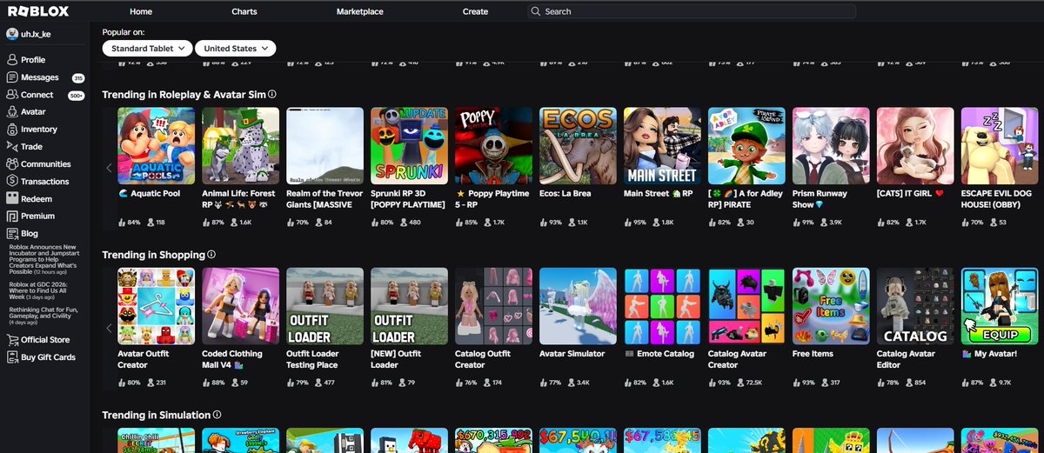This screenshot has height=453, width=1044.
Task: Open Coded Clothing Mall V4 thumbnail
Action: pos(241,306)
